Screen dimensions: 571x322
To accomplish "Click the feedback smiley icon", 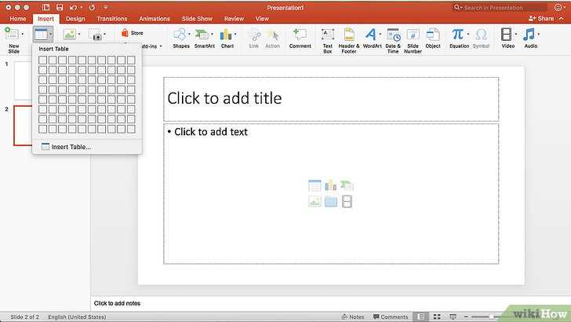I will pos(558,7).
